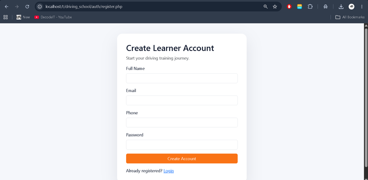Open the Extensions puzzle piece menu
Viewport: 368px width, 180px height.
310,6
